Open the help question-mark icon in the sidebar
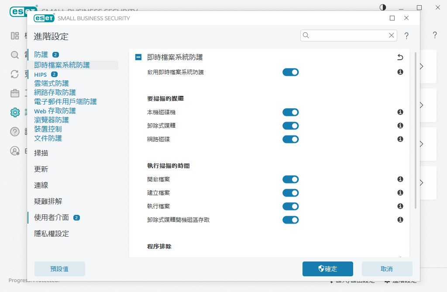 coord(15,132)
